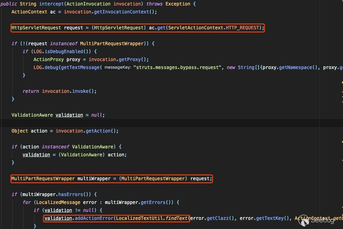This screenshot has height=229, width=343.
Task: Click action variable in Object declaration line
Action: click(39, 131)
